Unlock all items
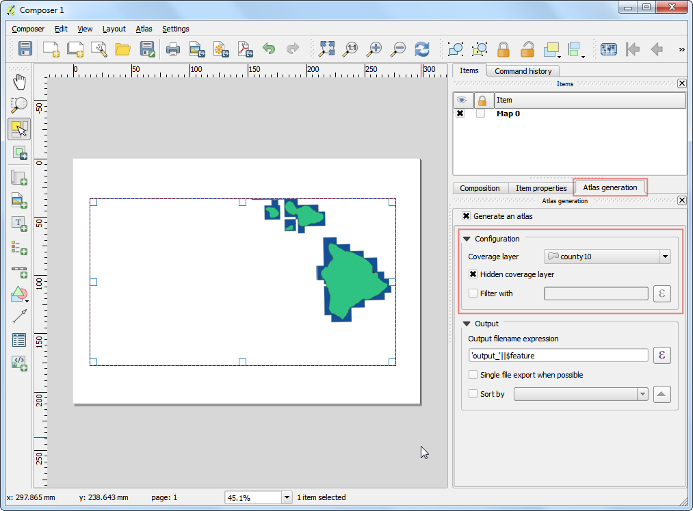This screenshot has height=511, width=693. click(527, 49)
